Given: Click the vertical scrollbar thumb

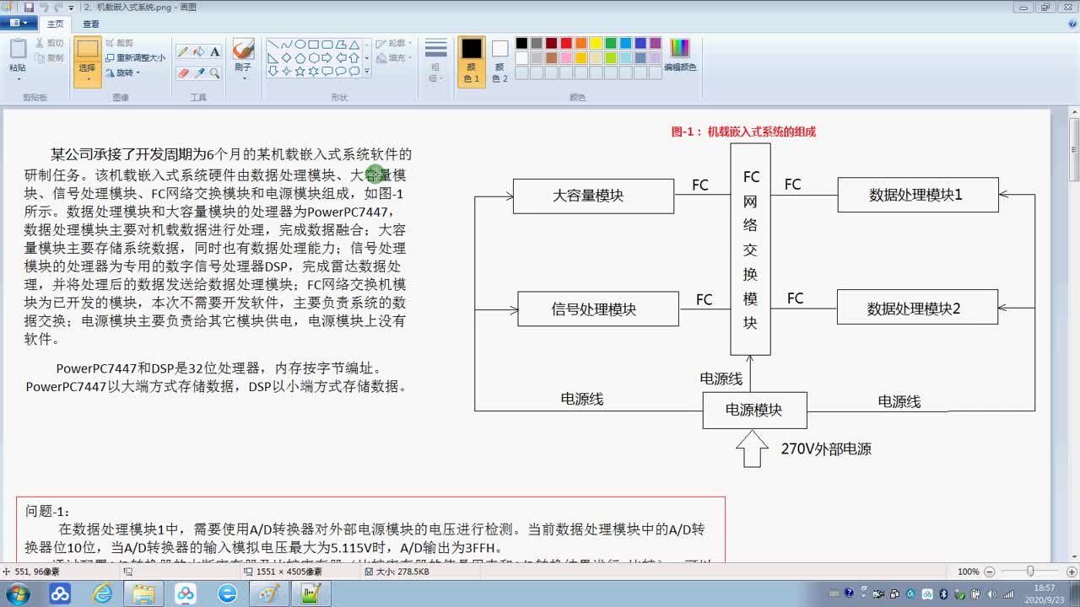Looking at the screenshot, I should click(x=1073, y=150).
